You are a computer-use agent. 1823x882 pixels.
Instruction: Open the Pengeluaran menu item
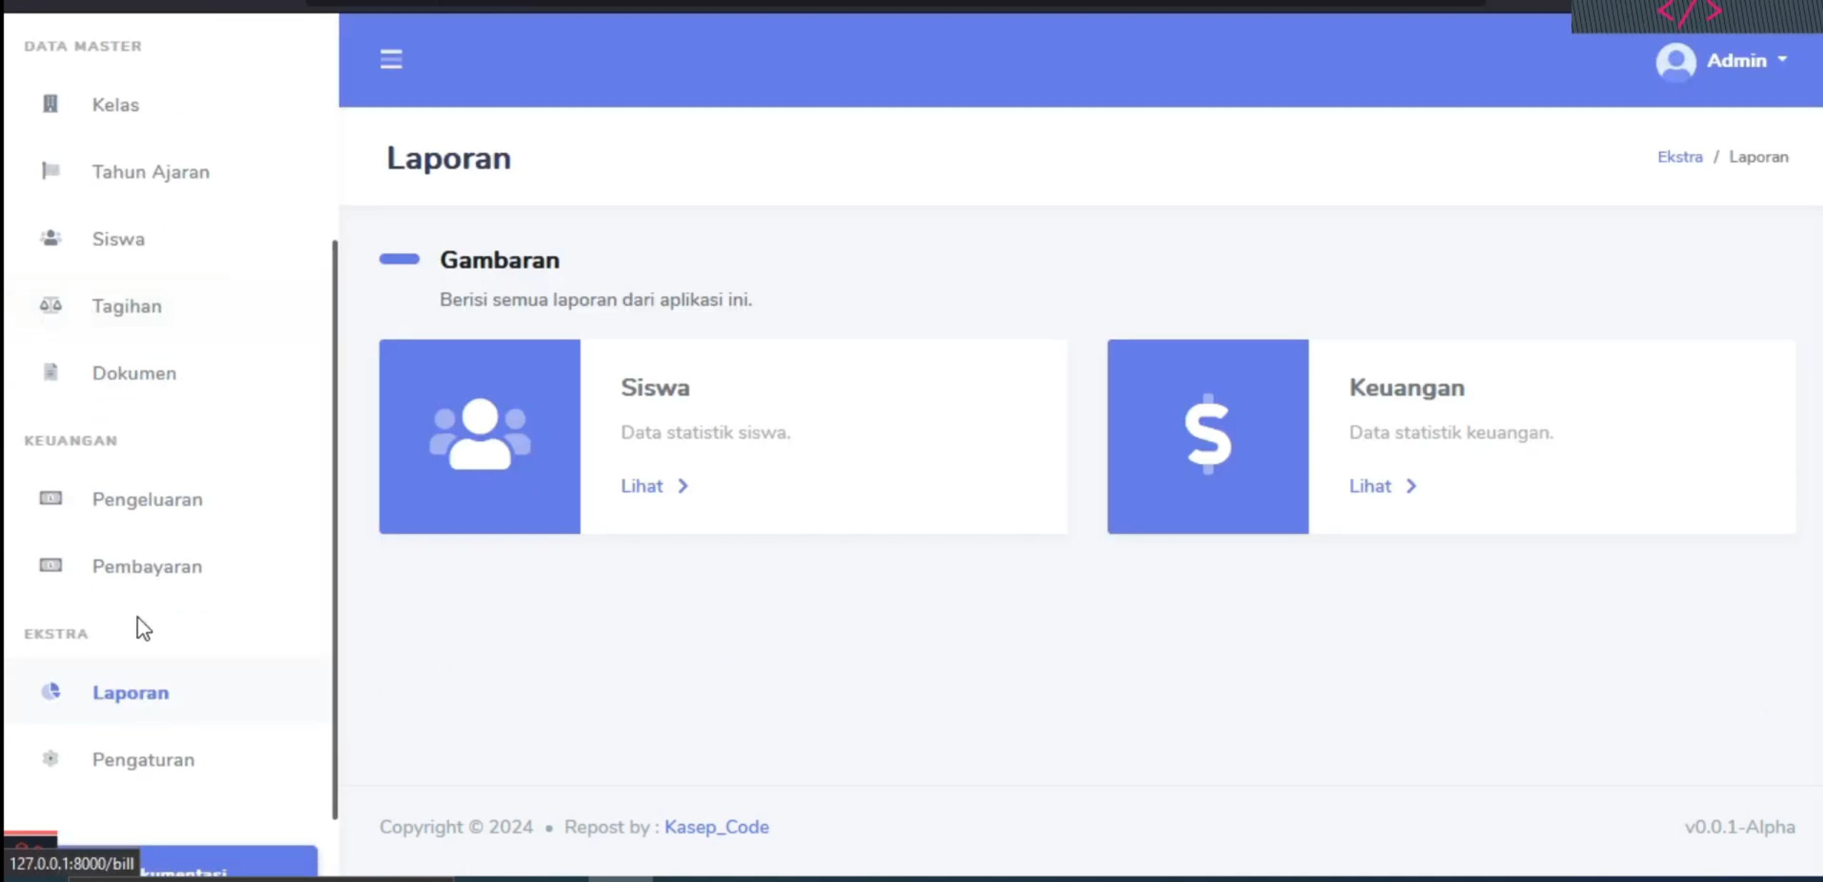(169, 499)
